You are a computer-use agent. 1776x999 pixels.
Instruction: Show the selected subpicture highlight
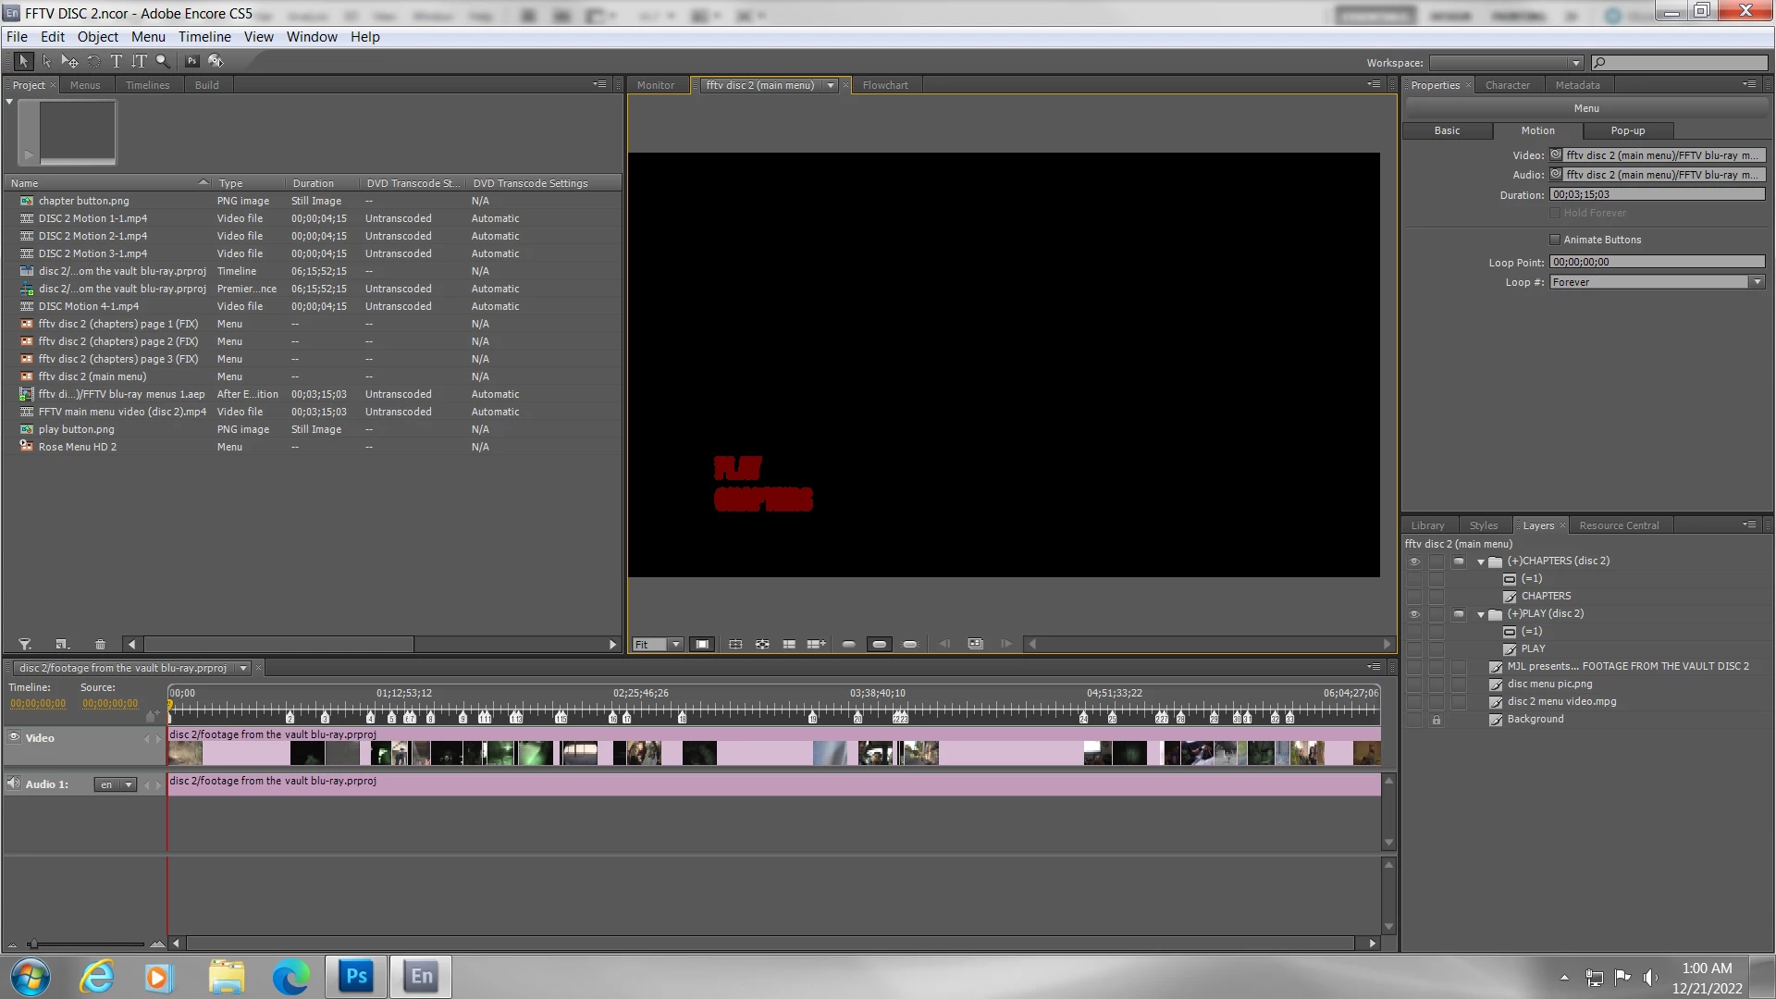[879, 645]
